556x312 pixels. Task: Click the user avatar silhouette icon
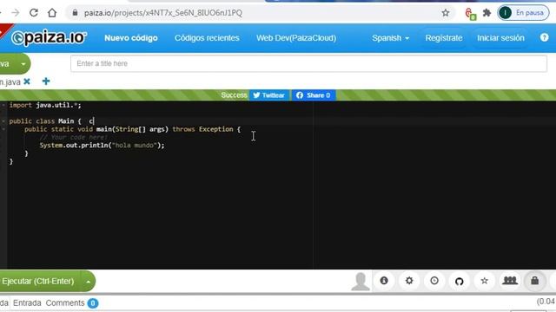[x=361, y=282]
